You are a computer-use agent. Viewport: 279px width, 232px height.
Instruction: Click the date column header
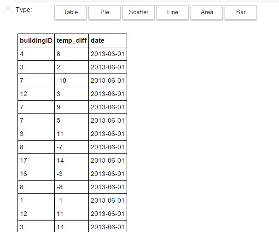click(x=107, y=40)
